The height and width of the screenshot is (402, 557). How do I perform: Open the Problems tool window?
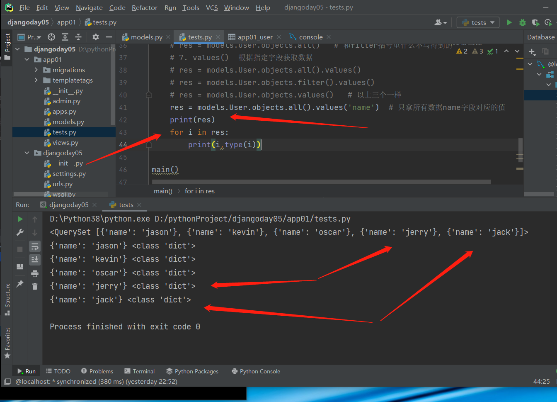(97, 371)
